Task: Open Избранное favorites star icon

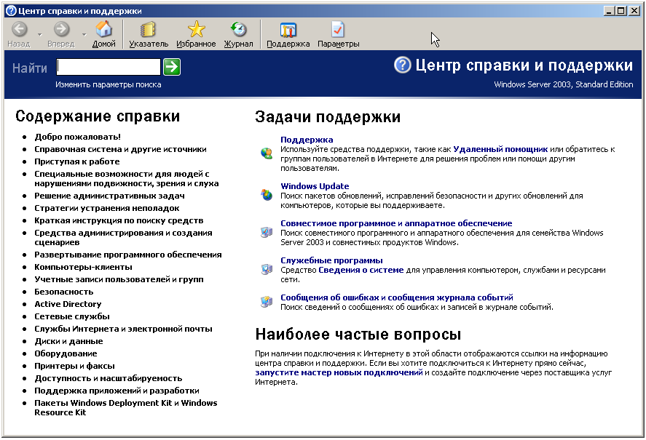Action: (x=196, y=29)
